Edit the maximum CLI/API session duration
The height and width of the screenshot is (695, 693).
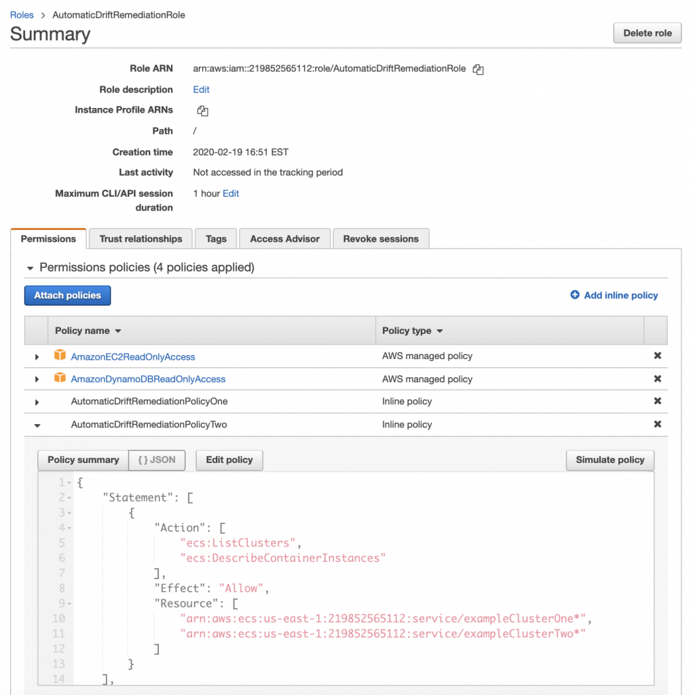[231, 193]
